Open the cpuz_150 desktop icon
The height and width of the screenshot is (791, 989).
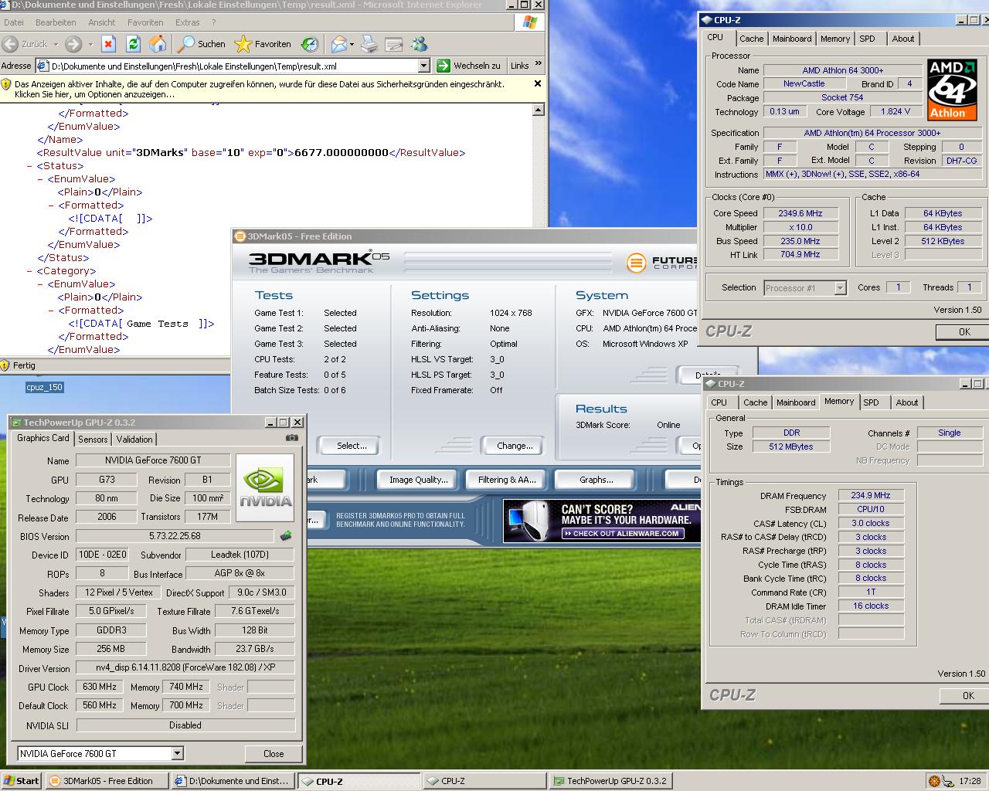(x=44, y=387)
